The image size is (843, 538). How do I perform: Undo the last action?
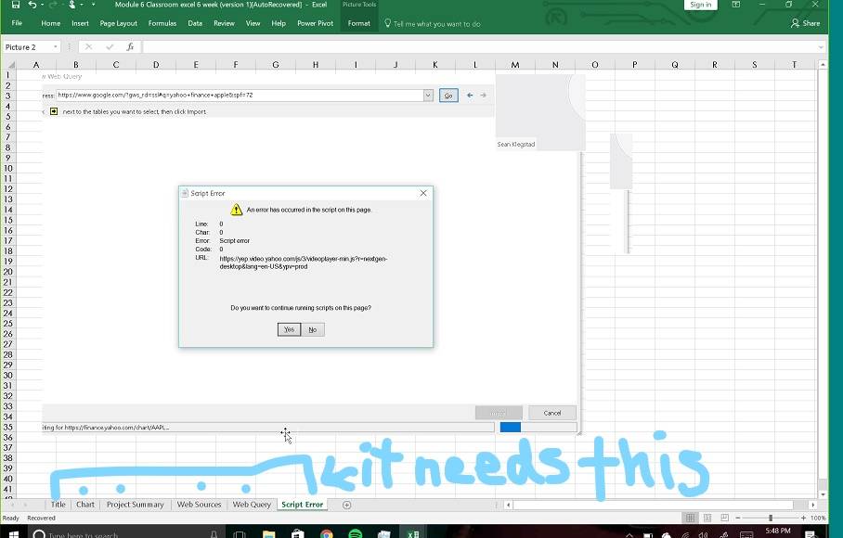tap(32, 5)
